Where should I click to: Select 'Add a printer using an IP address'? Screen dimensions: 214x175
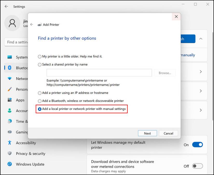tap(40, 93)
